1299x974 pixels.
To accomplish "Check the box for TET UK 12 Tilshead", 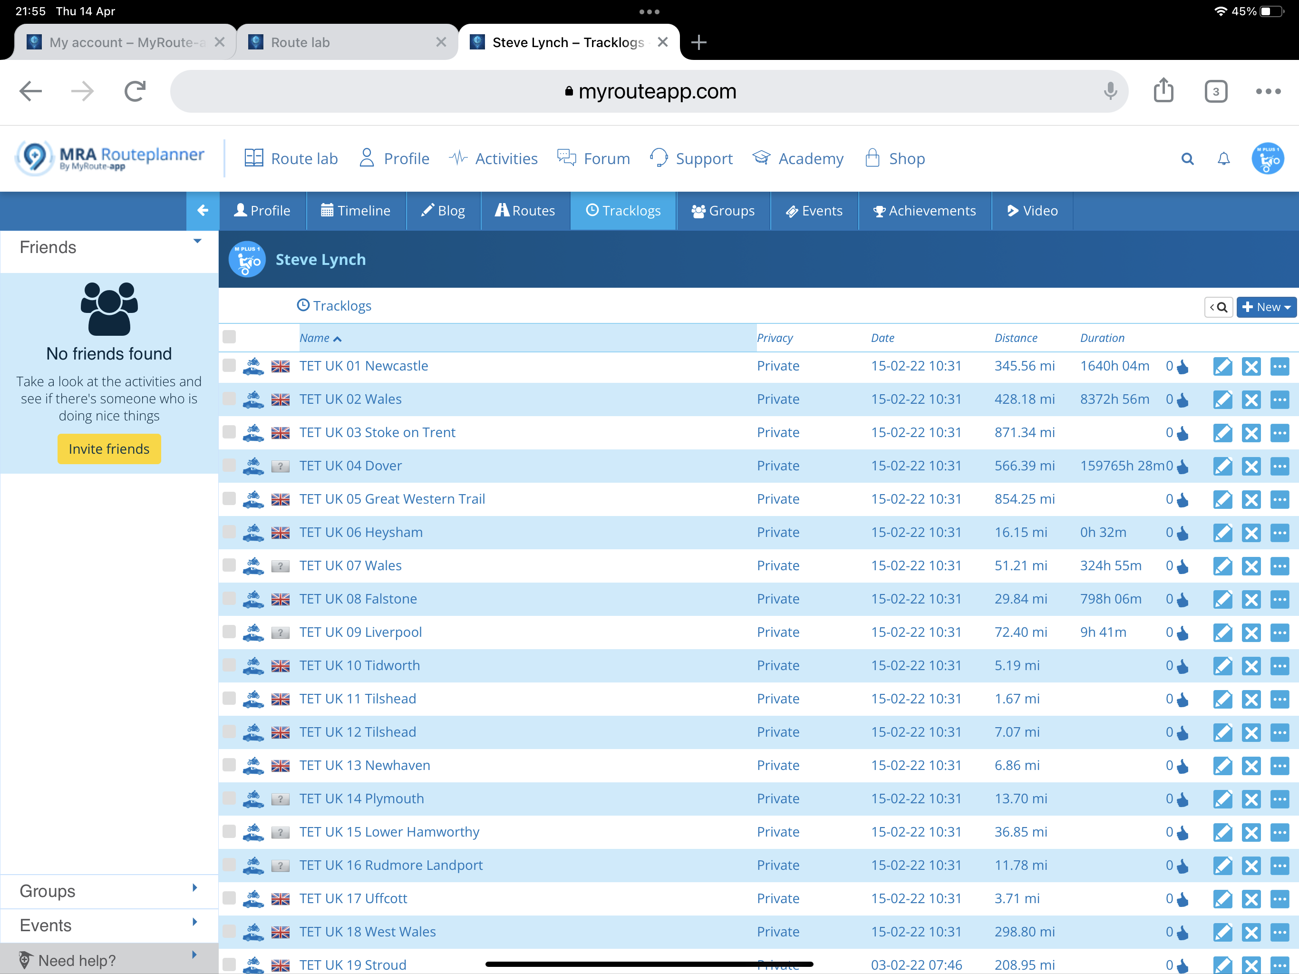I will [229, 731].
